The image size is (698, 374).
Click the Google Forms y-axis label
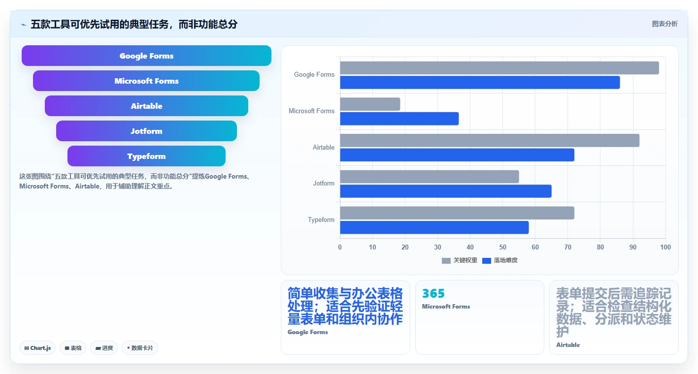click(314, 75)
